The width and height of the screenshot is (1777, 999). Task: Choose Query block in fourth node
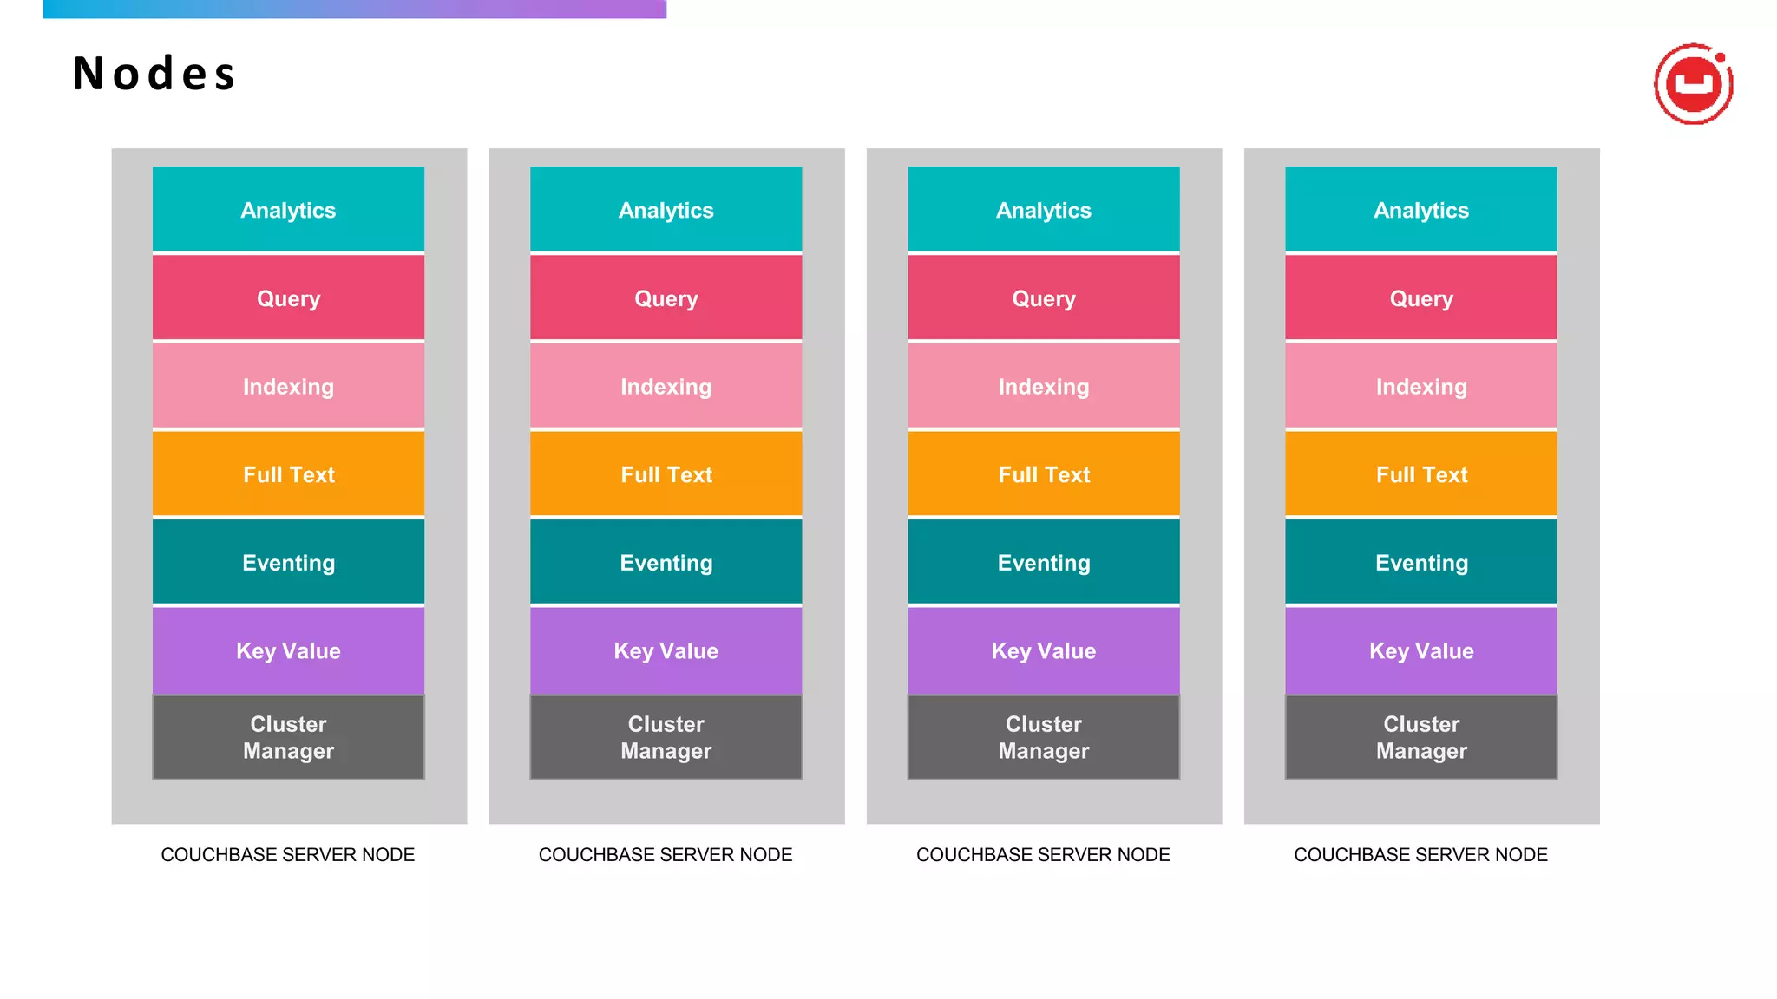(x=1421, y=297)
